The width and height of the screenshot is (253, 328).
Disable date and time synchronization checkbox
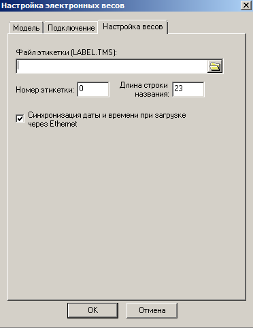point(20,118)
